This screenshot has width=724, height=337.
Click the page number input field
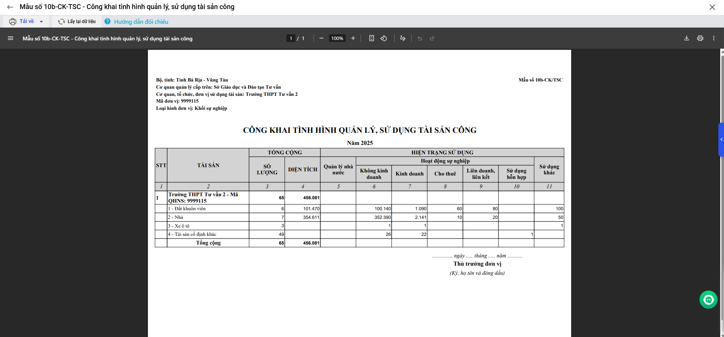point(291,38)
